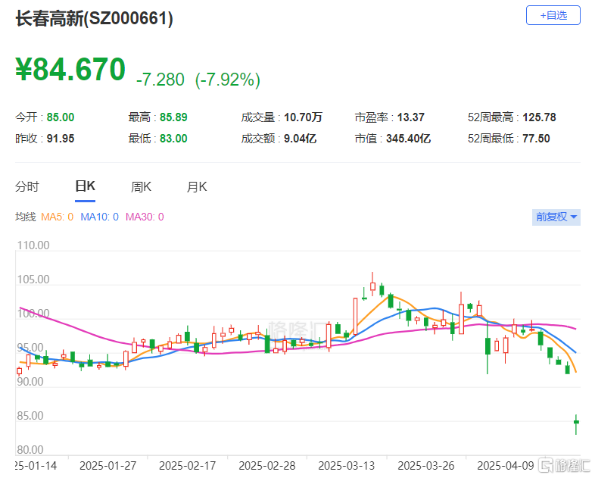Image resolution: width=595 pixels, height=478 pixels.
Task: Click the 110.00 price axis label
Action: [x=33, y=245]
